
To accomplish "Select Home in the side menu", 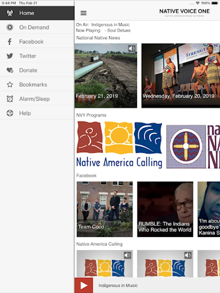I will (37, 13).
